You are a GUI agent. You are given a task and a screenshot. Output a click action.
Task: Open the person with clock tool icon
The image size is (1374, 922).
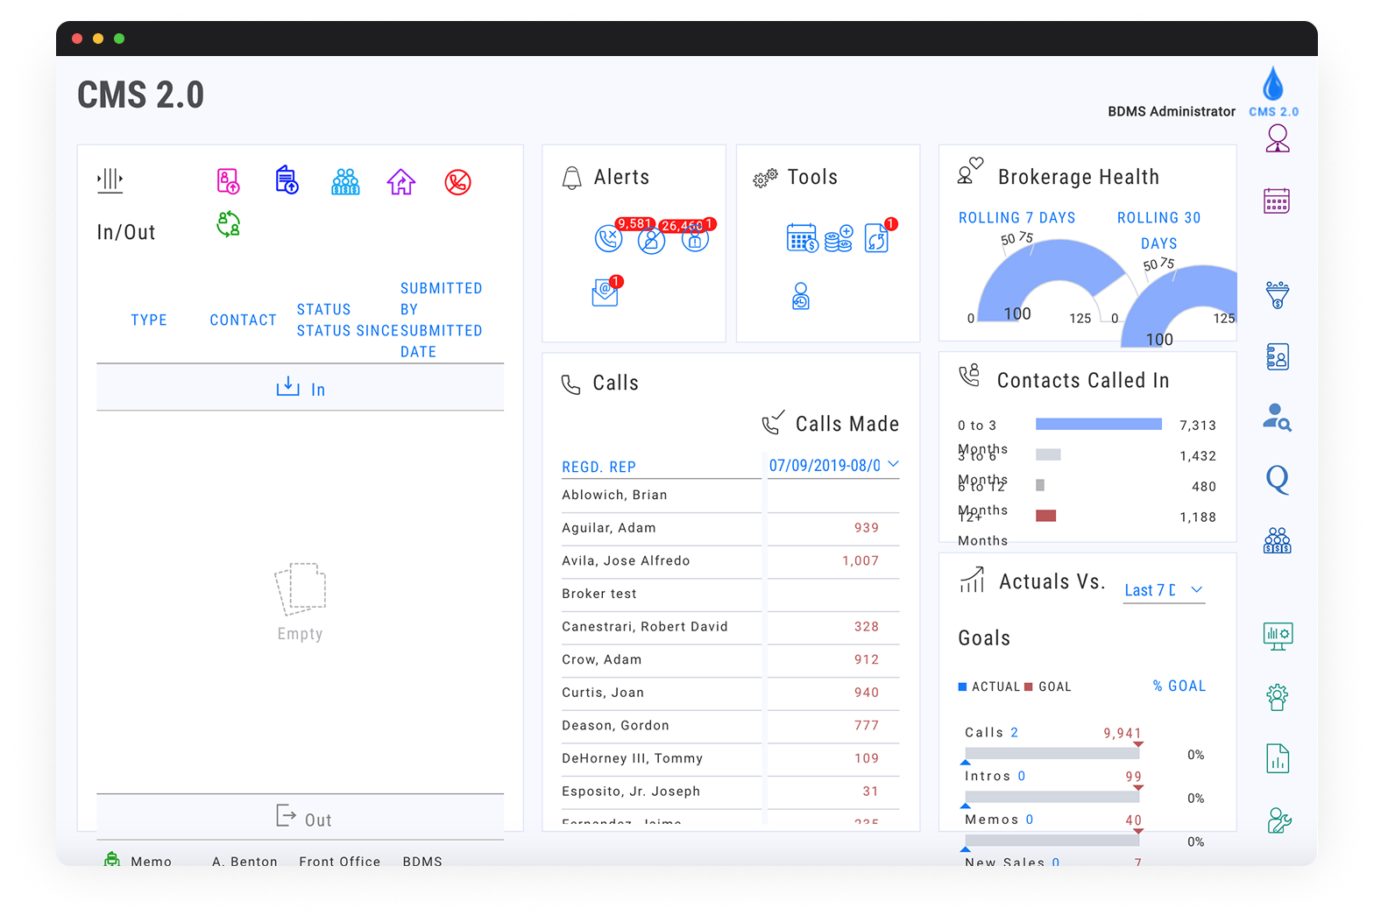click(x=801, y=296)
